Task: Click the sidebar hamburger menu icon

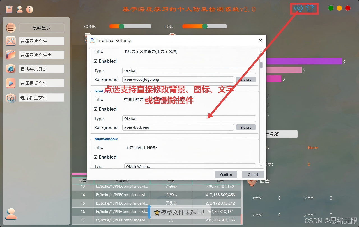Action: point(11,28)
